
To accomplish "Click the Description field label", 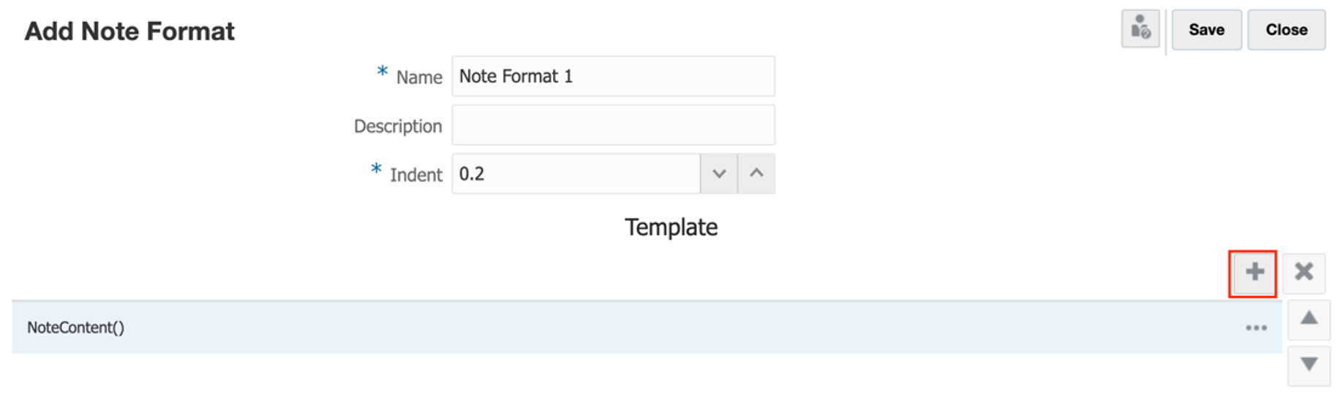I will [398, 127].
